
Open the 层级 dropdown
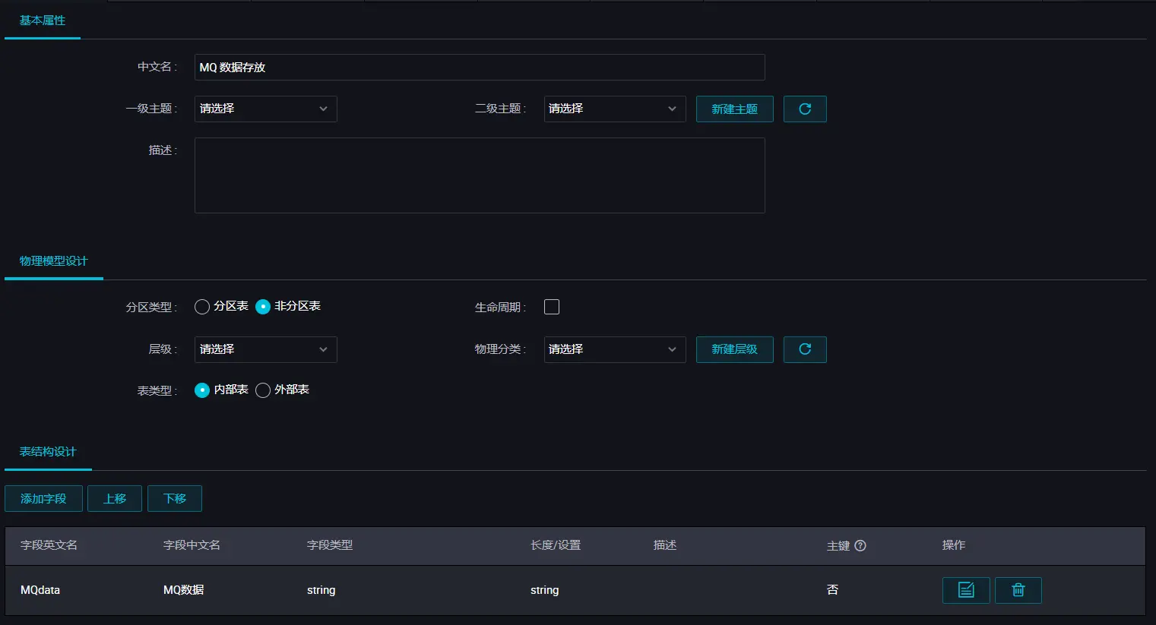265,349
